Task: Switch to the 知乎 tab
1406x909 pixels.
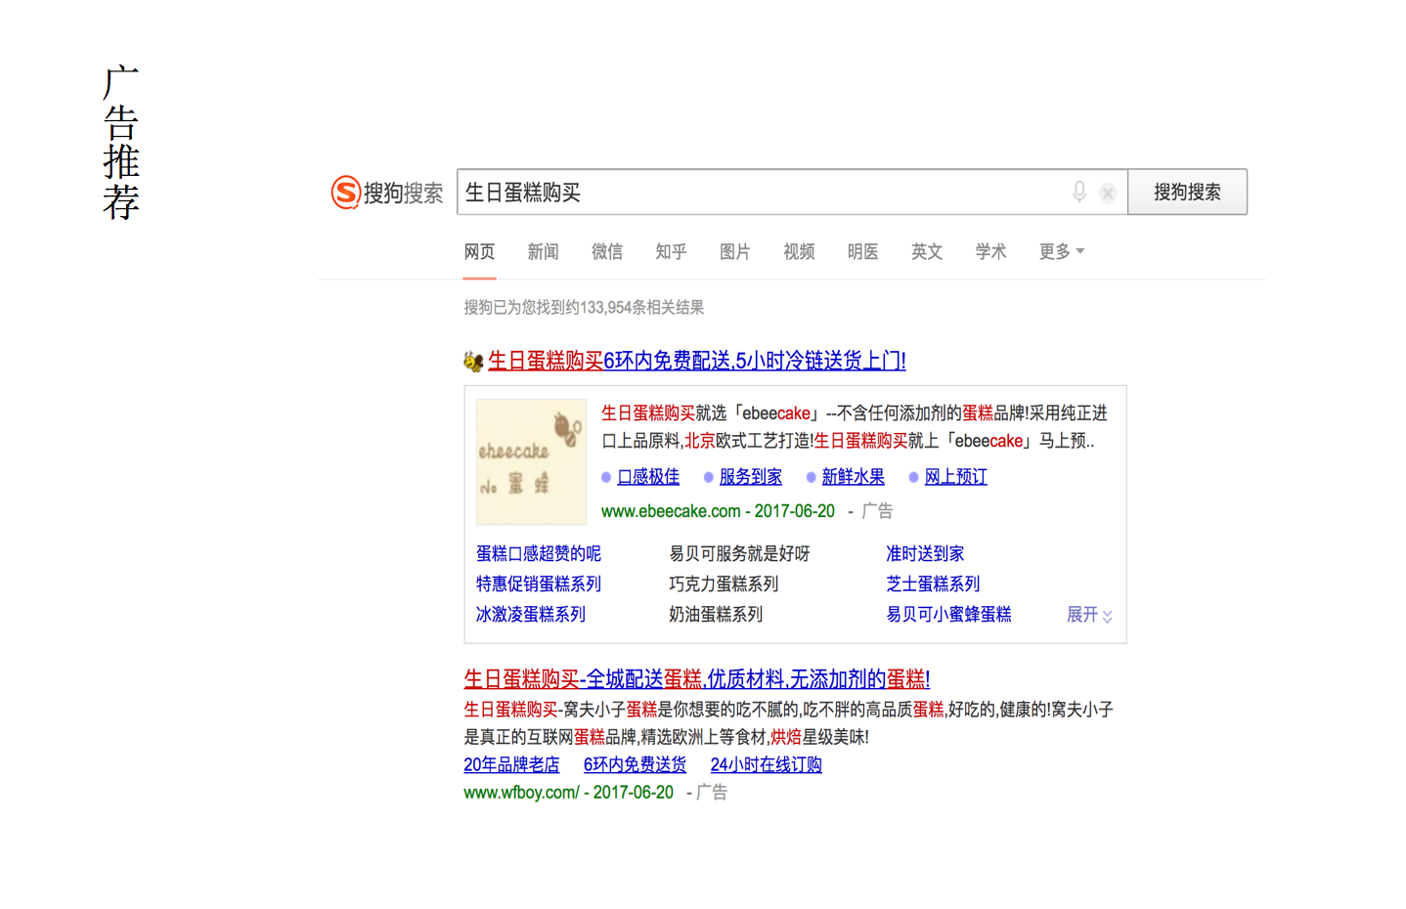Action: (671, 252)
